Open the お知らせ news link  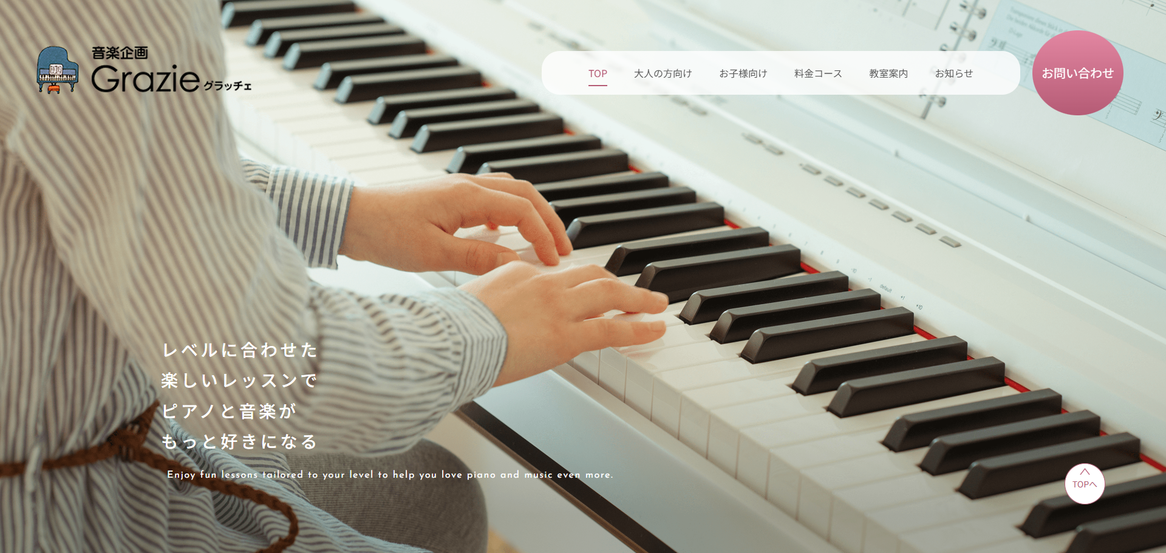click(953, 73)
